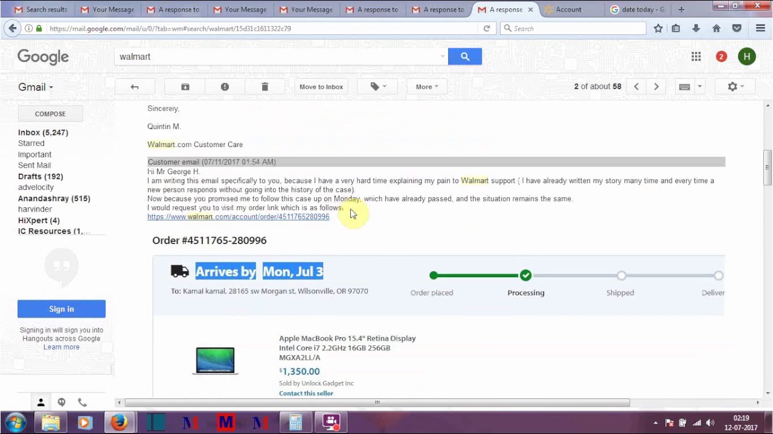Click into the Gmail search field

pyautogui.click(x=278, y=57)
